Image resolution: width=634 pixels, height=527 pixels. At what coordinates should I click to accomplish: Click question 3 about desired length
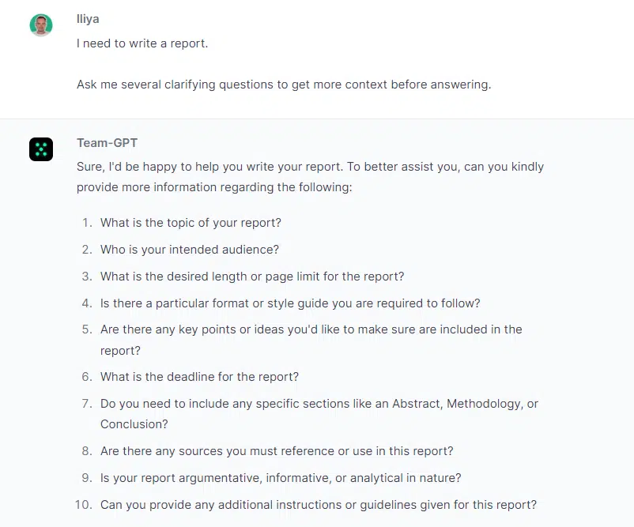[x=252, y=277]
